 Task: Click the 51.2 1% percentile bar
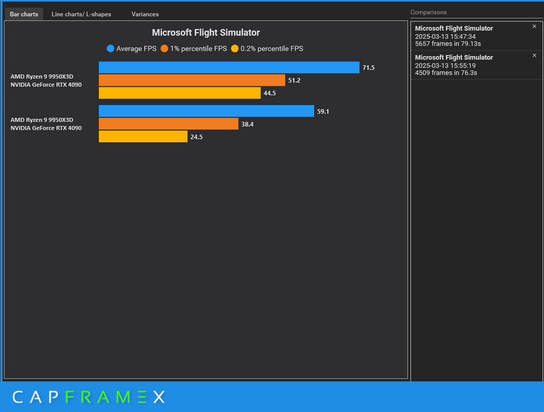click(192, 80)
